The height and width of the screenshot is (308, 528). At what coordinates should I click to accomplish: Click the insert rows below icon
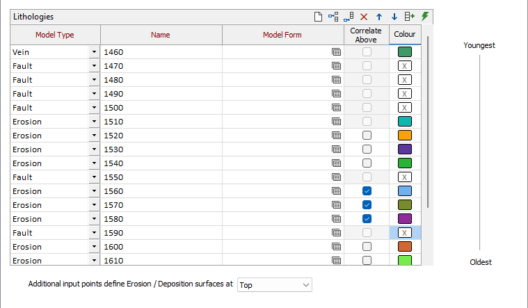click(349, 17)
